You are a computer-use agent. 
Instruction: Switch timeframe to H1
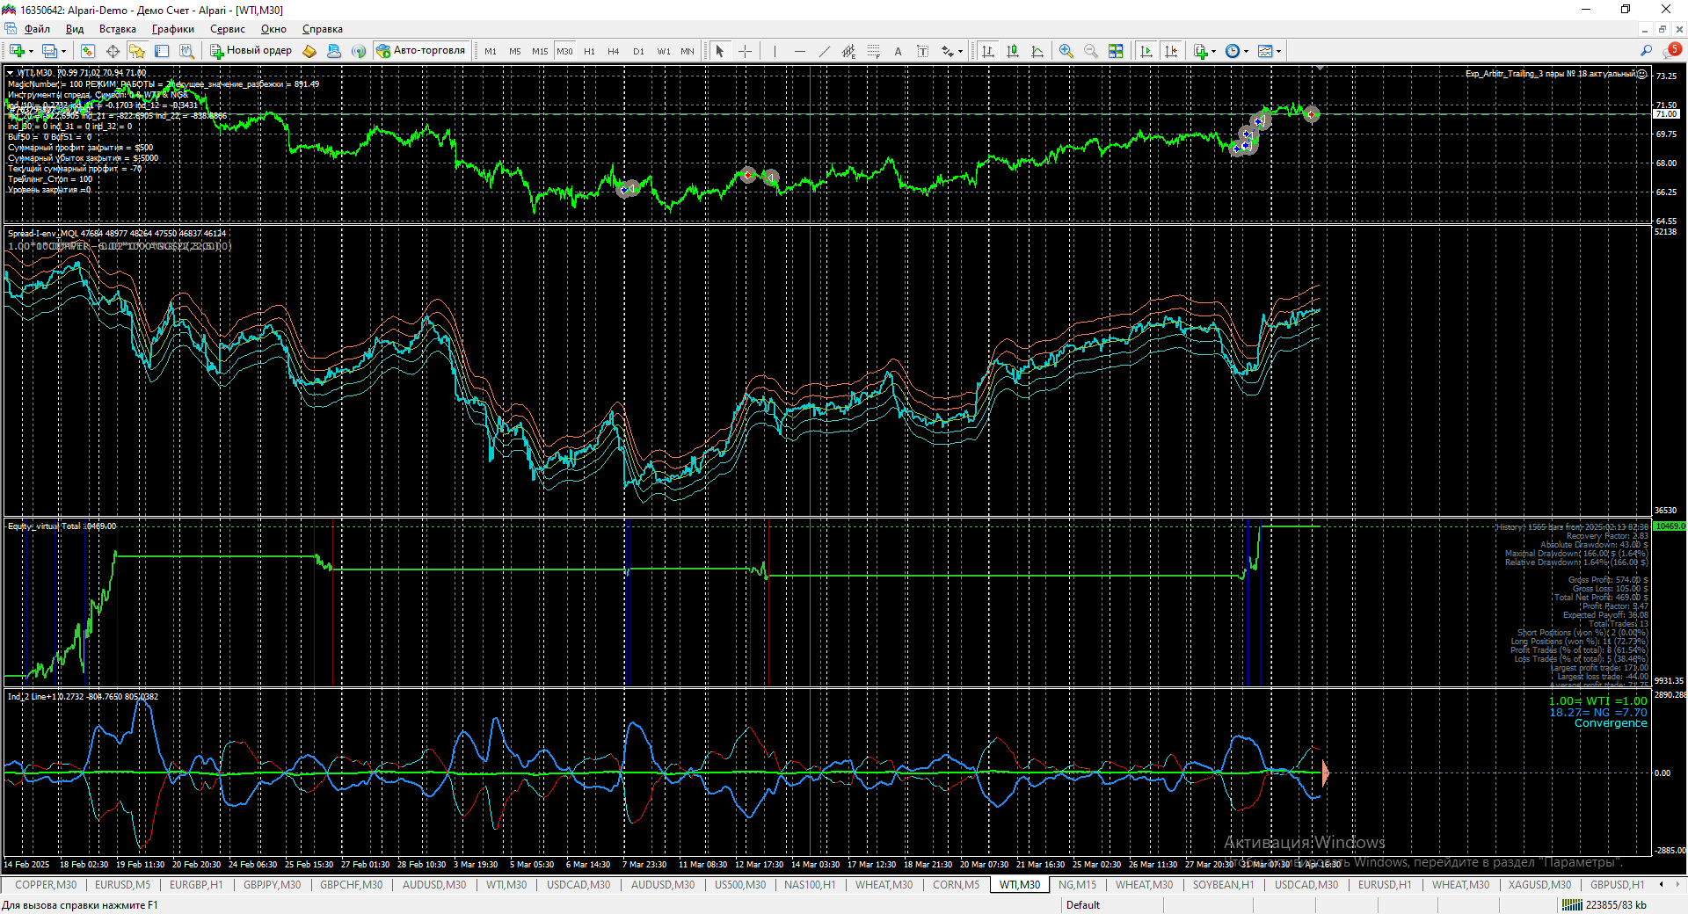589,51
